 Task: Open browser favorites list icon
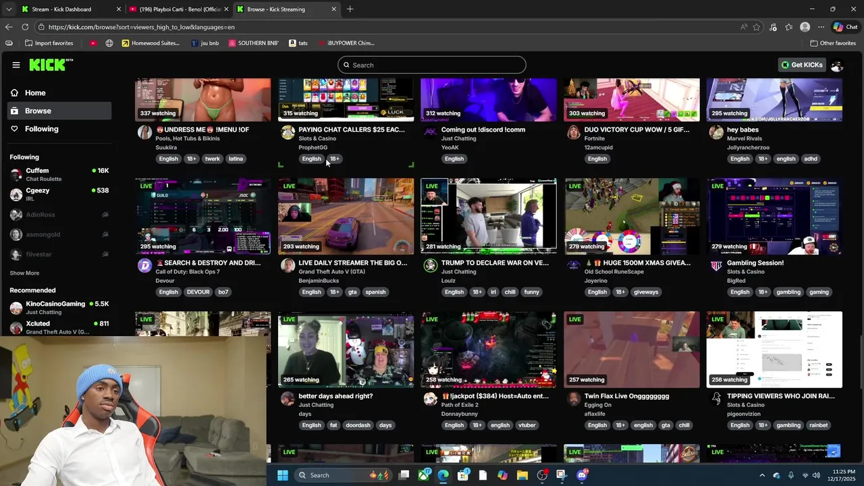(788, 27)
